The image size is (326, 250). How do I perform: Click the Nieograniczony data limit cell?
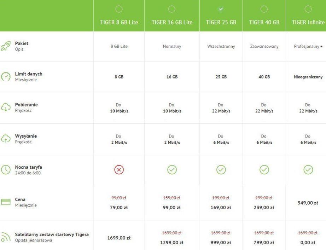pos(308,77)
